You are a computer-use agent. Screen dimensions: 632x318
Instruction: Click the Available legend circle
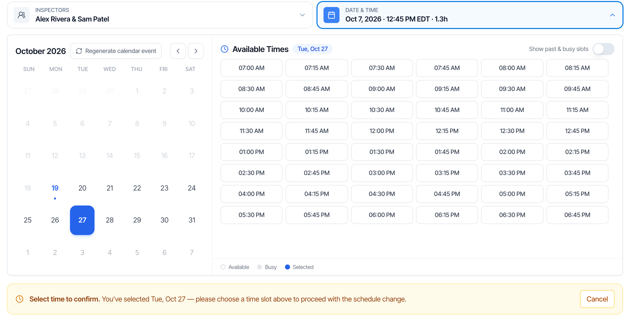point(223,267)
